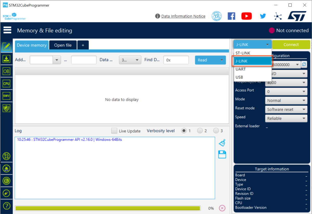Switch to the Open file tab
This screenshot has height=214, width=312.
(x=63, y=45)
